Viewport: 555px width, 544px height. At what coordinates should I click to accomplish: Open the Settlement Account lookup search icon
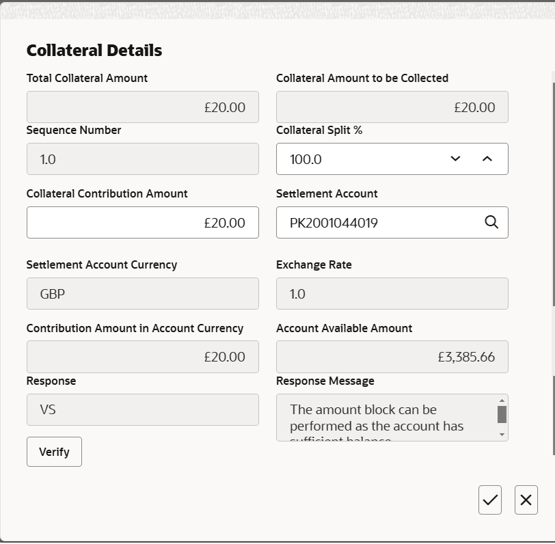click(491, 222)
